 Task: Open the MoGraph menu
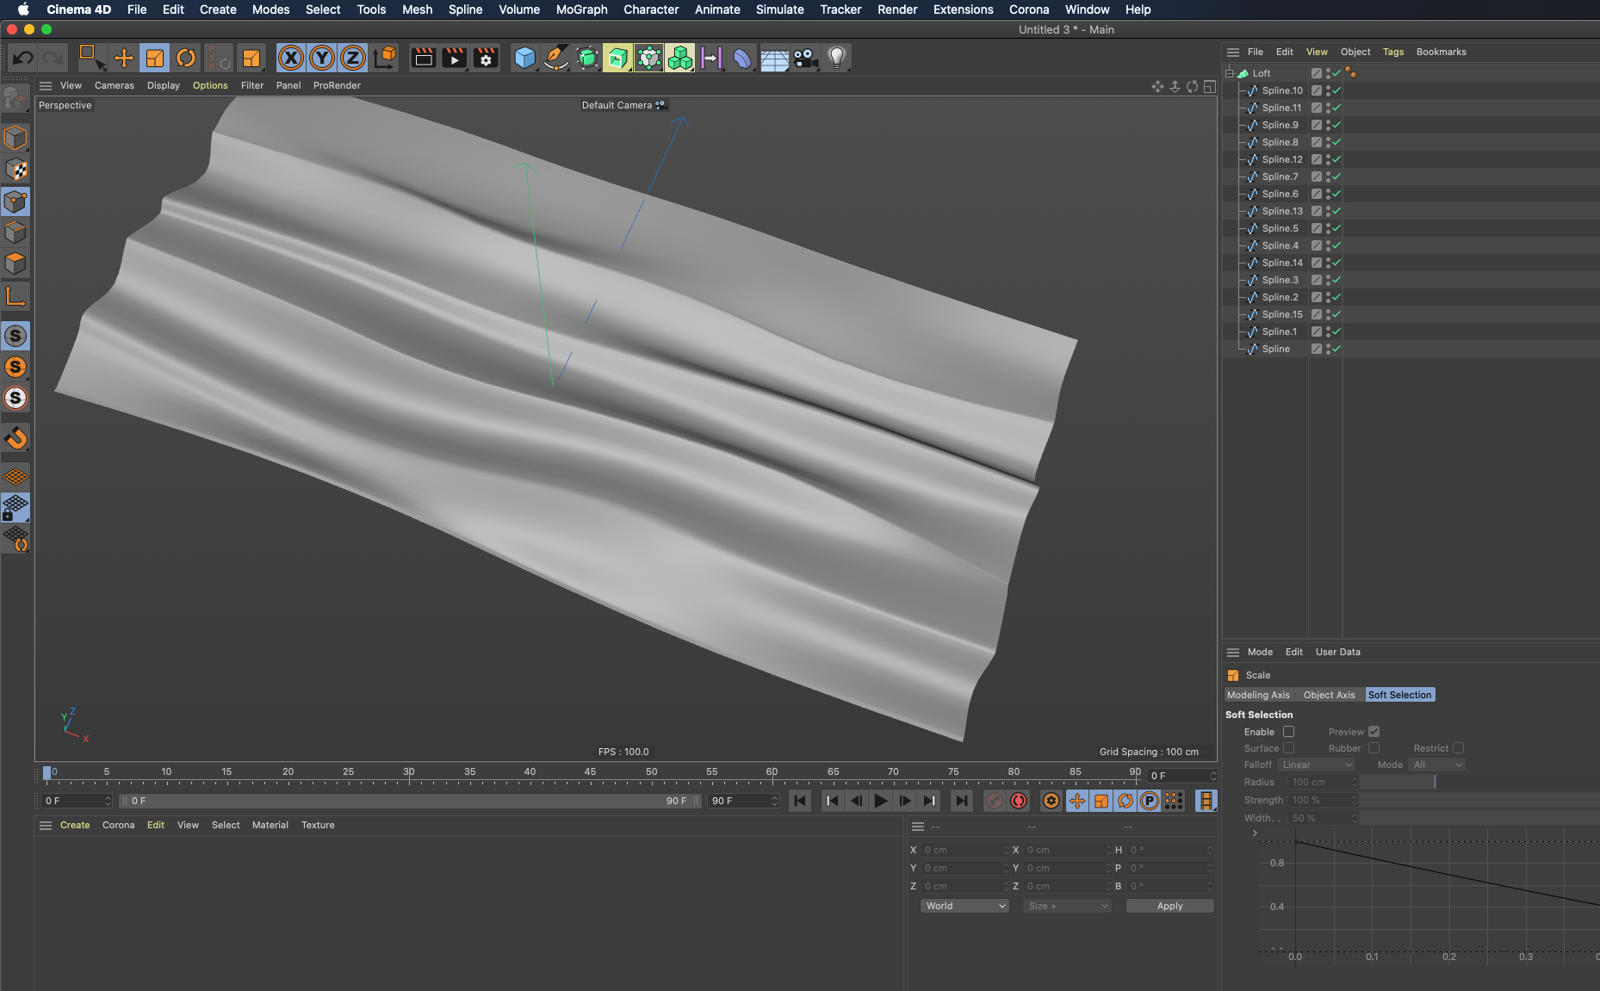(582, 9)
